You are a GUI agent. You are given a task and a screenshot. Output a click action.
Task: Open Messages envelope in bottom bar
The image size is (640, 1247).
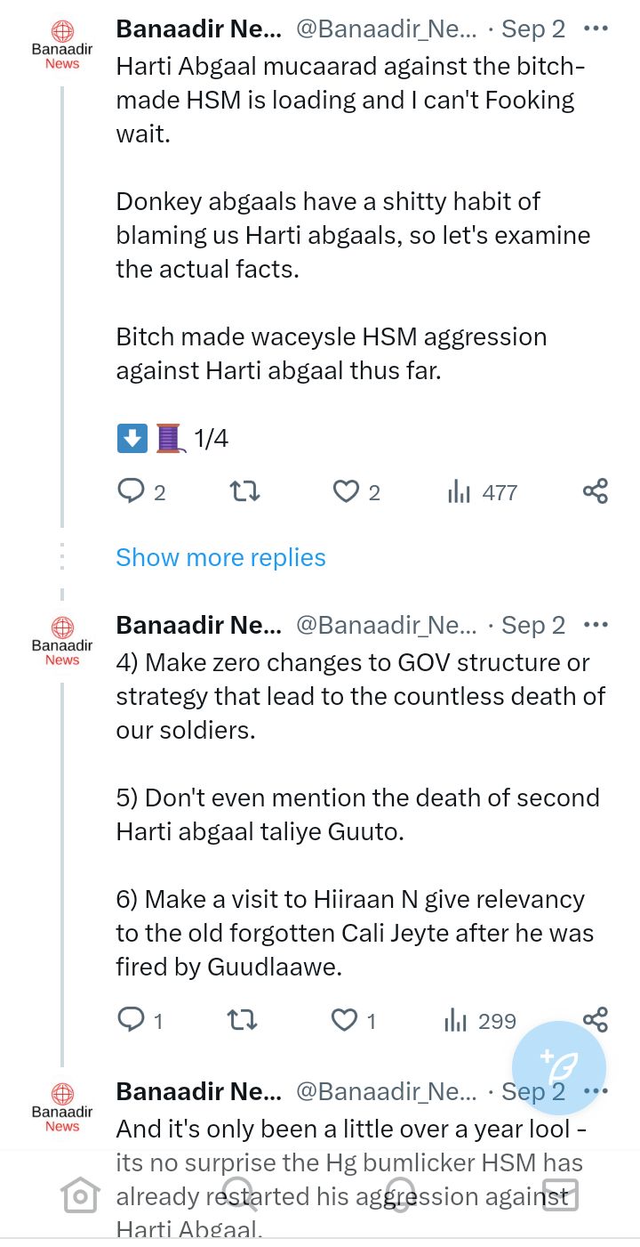pyautogui.click(x=561, y=1194)
